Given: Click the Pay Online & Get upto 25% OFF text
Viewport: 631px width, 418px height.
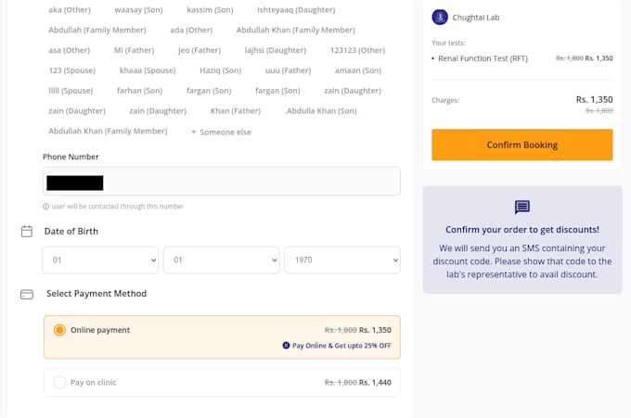Looking at the screenshot, I should click(x=341, y=346).
